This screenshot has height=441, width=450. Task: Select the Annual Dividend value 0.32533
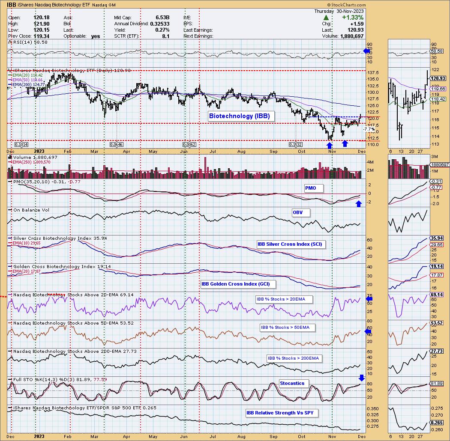click(x=159, y=24)
